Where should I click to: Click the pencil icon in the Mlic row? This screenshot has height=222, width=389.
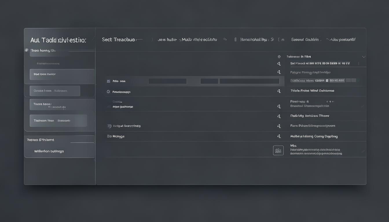(363, 151)
